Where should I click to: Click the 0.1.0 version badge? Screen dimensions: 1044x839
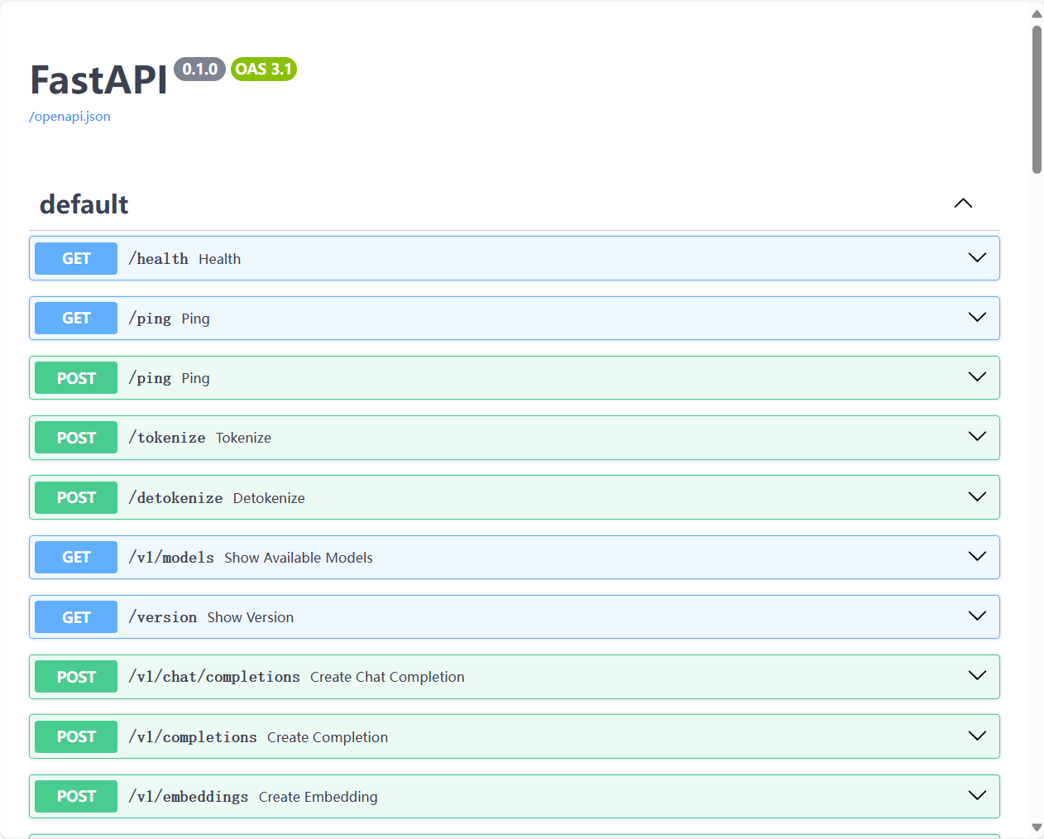pyautogui.click(x=200, y=70)
